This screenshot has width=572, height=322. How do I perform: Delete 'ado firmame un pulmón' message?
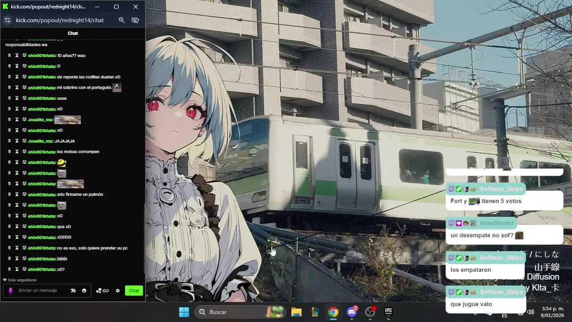click(9, 195)
